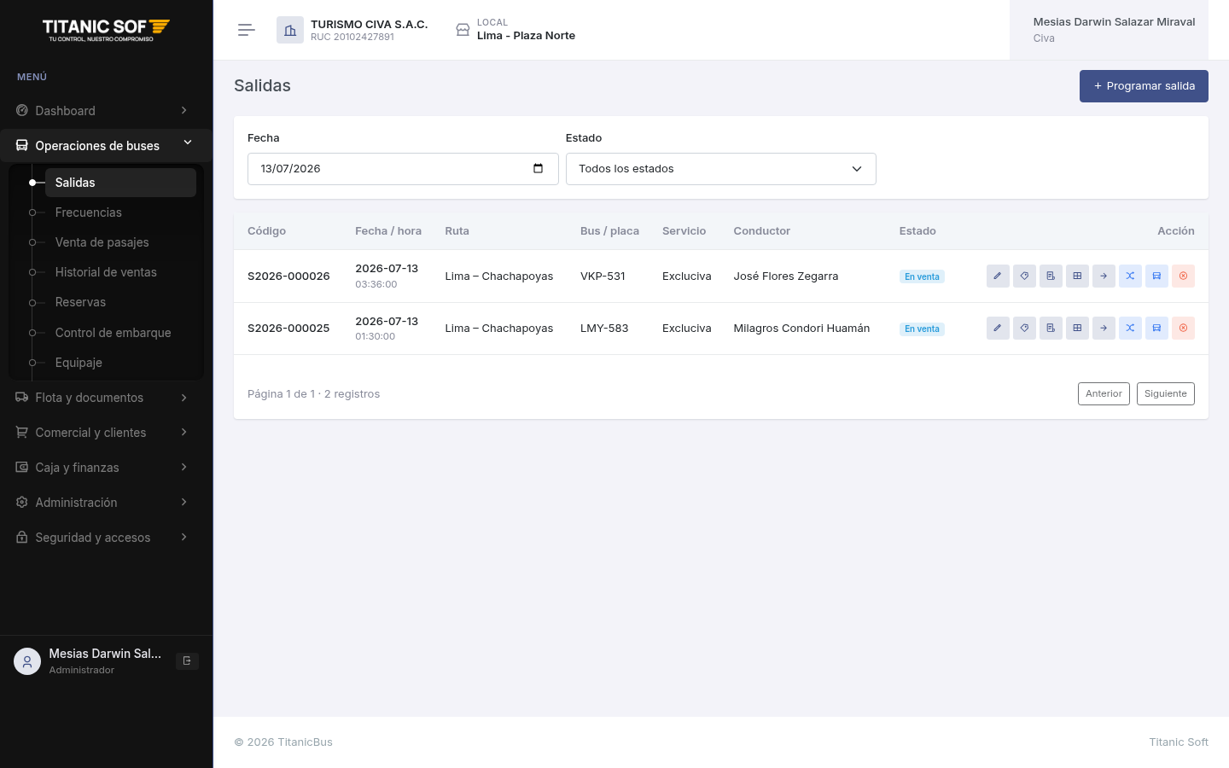Click the logout icon beside the Administrador profile
This screenshot has height=768, width=1229.
click(187, 660)
